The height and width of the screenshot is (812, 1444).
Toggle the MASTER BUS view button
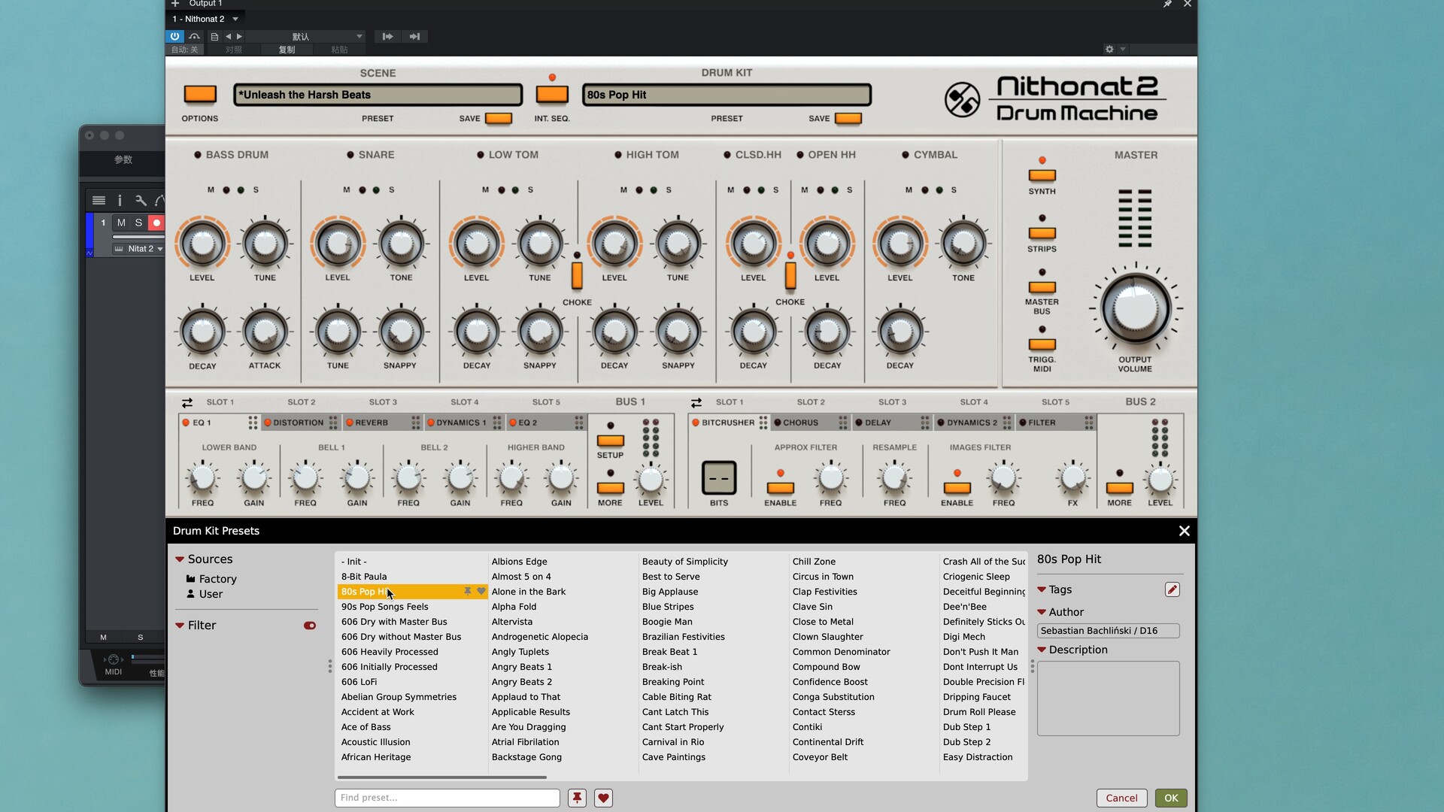click(1042, 287)
